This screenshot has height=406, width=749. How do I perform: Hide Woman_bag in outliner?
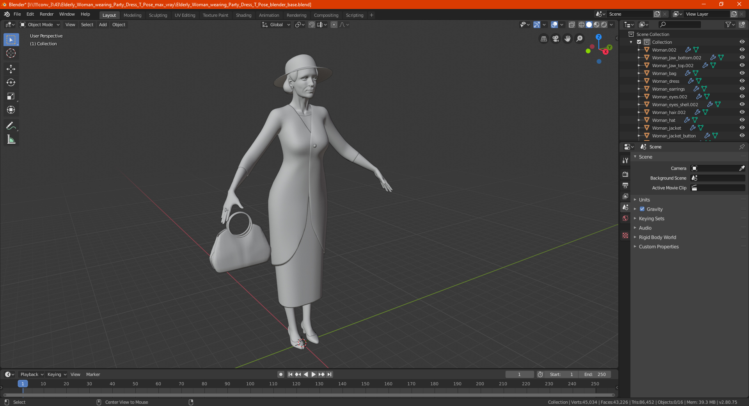(x=742, y=73)
